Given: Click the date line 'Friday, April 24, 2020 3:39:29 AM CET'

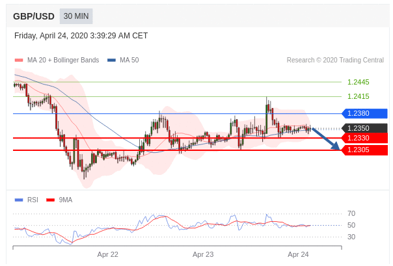Looking at the screenshot, I should pos(81,36).
